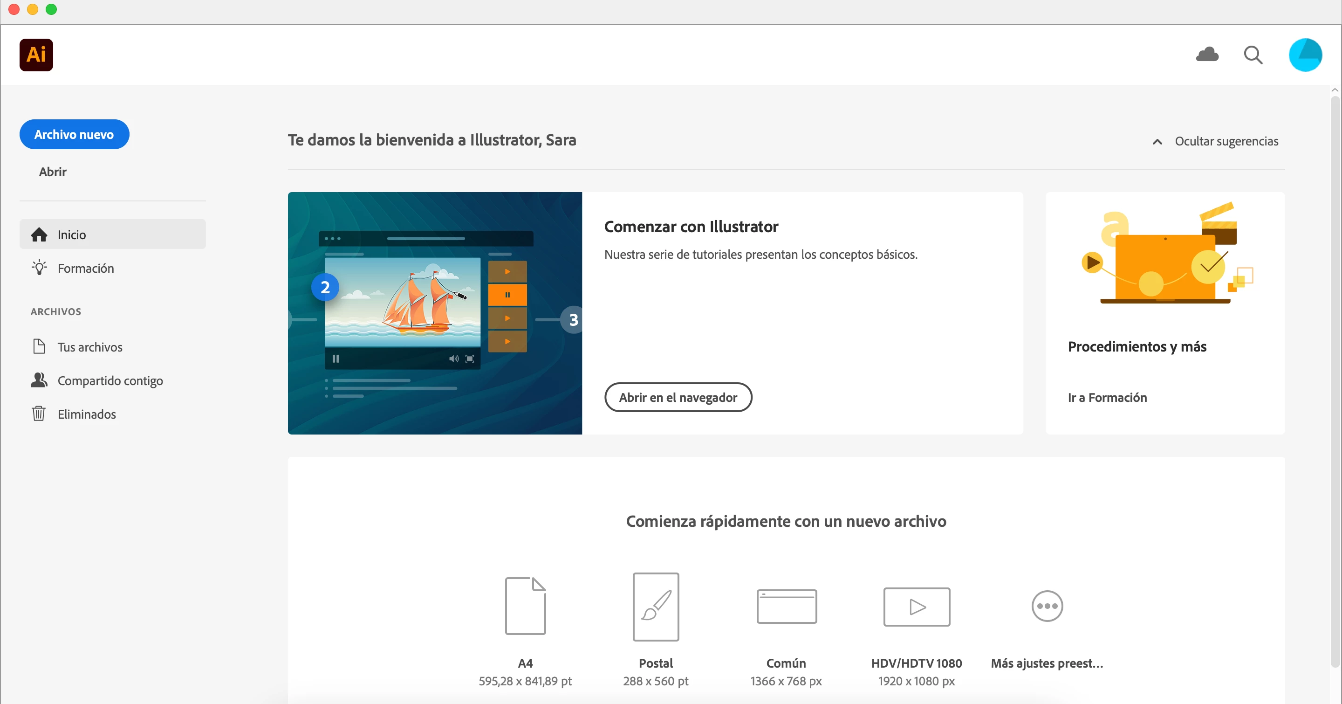
Task: Open the cloud sync status icon
Action: pos(1206,54)
